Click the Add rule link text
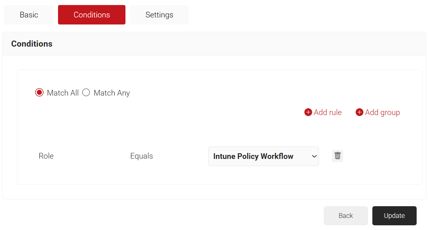Image resolution: width=429 pixels, height=230 pixels. pos(328,112)
